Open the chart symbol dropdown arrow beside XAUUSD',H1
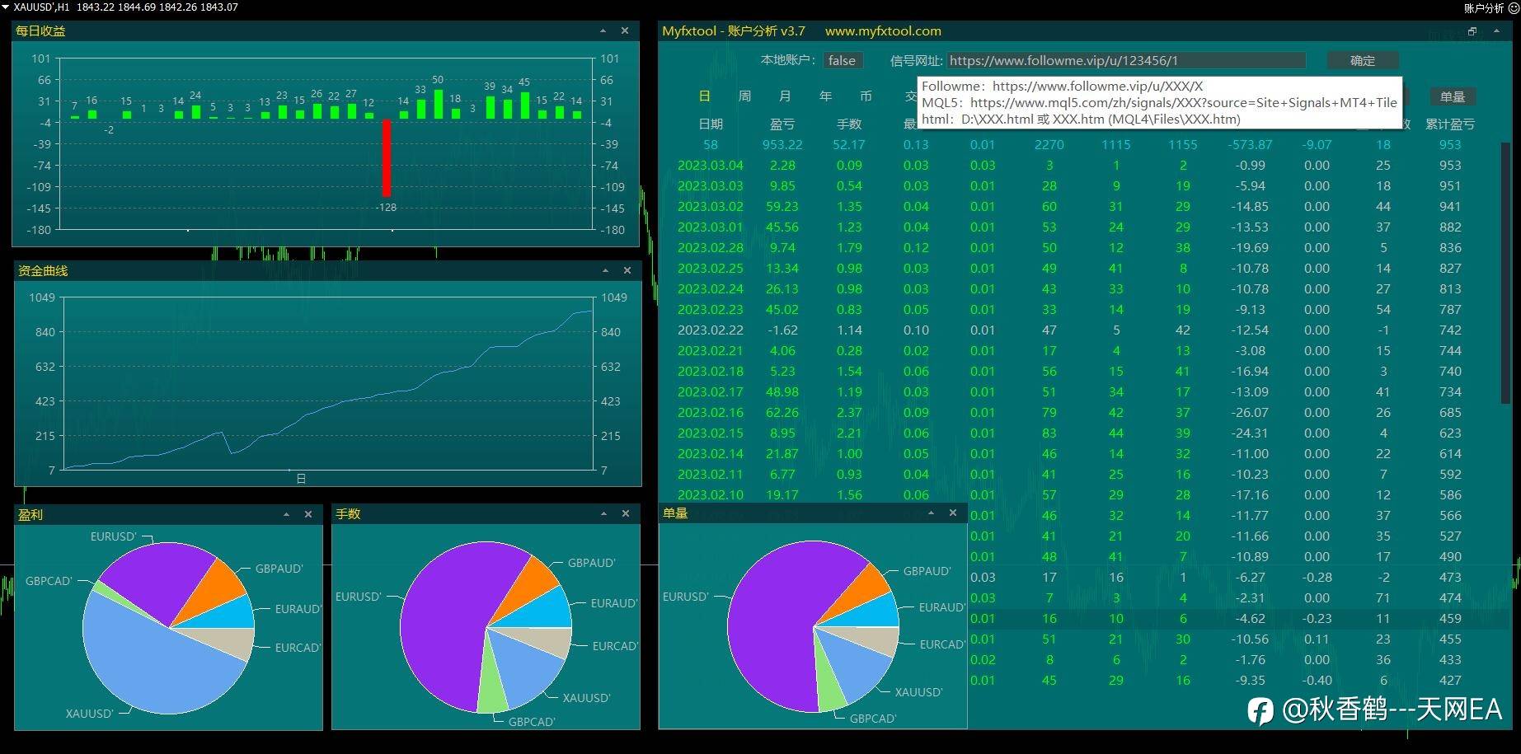The height and width of the screenshot is (754, 1521). (x=6, y=7)
